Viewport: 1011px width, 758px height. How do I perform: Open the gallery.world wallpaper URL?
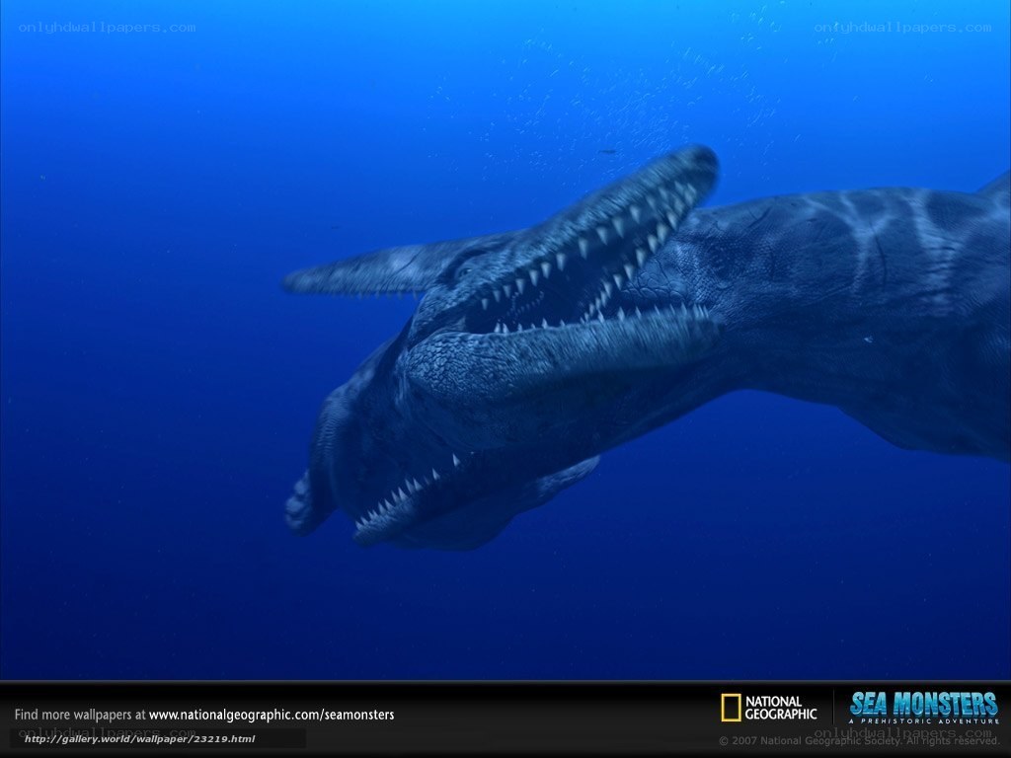(x=140, y=738)
